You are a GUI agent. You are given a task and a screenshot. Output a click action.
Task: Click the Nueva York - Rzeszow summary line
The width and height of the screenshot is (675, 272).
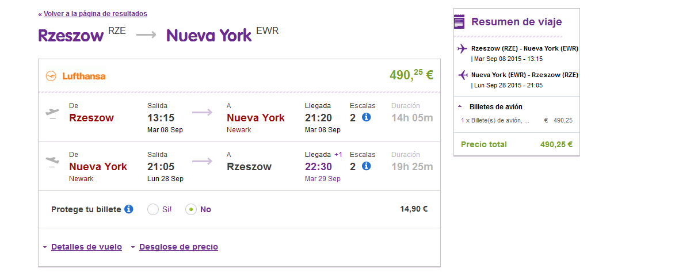click(x=525, y=75)
